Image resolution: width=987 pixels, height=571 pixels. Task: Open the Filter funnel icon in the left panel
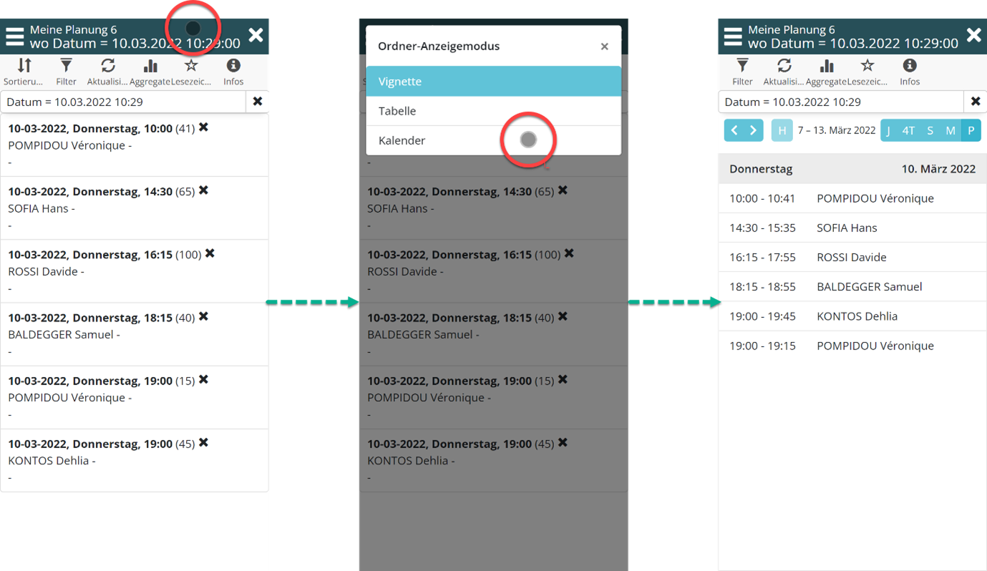coord(66,67)
